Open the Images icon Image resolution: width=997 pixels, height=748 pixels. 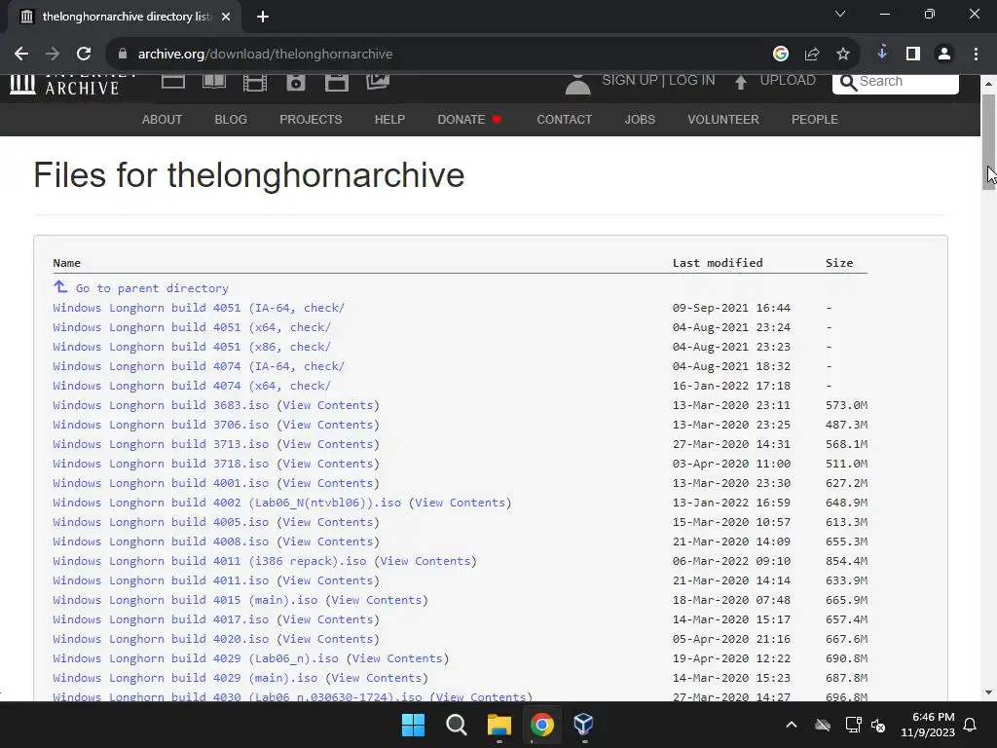[378, 82]
